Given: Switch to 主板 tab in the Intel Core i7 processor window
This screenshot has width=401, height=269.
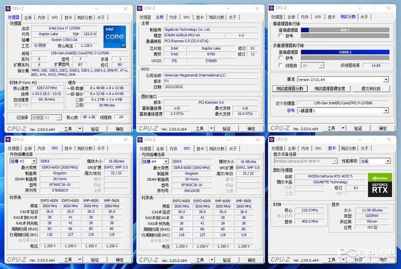Looking at the screenshot, I should pos(28,18).
